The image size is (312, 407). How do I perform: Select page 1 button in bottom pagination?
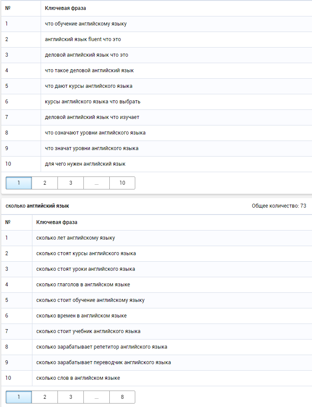[x=19, y=397]
